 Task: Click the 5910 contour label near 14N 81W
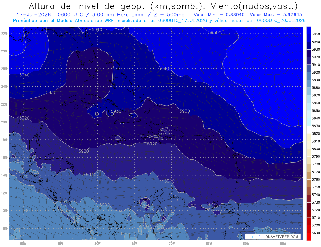(91, 175)
